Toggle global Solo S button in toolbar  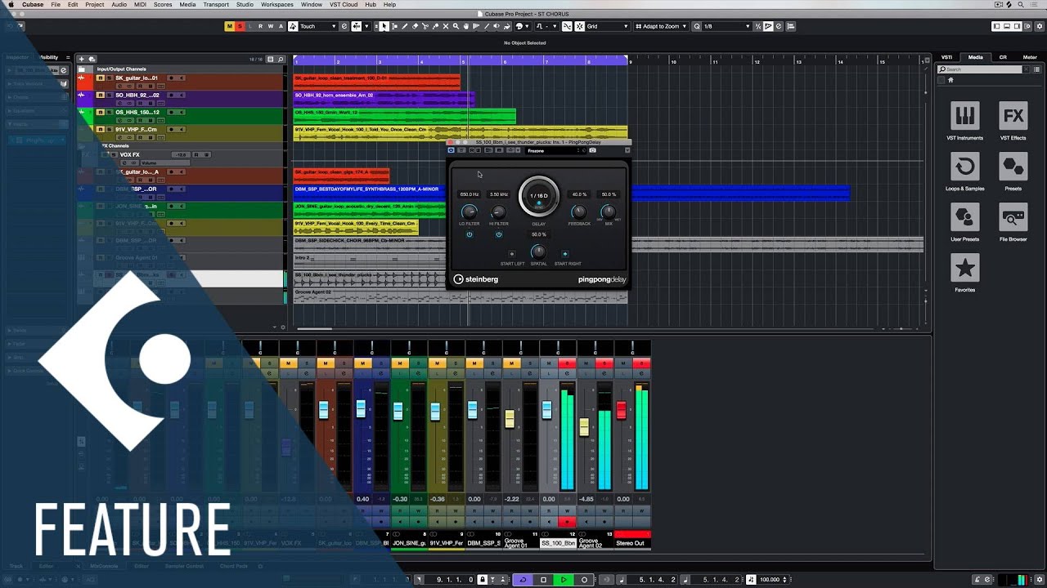pyautogui.click(x=240, y=26)
